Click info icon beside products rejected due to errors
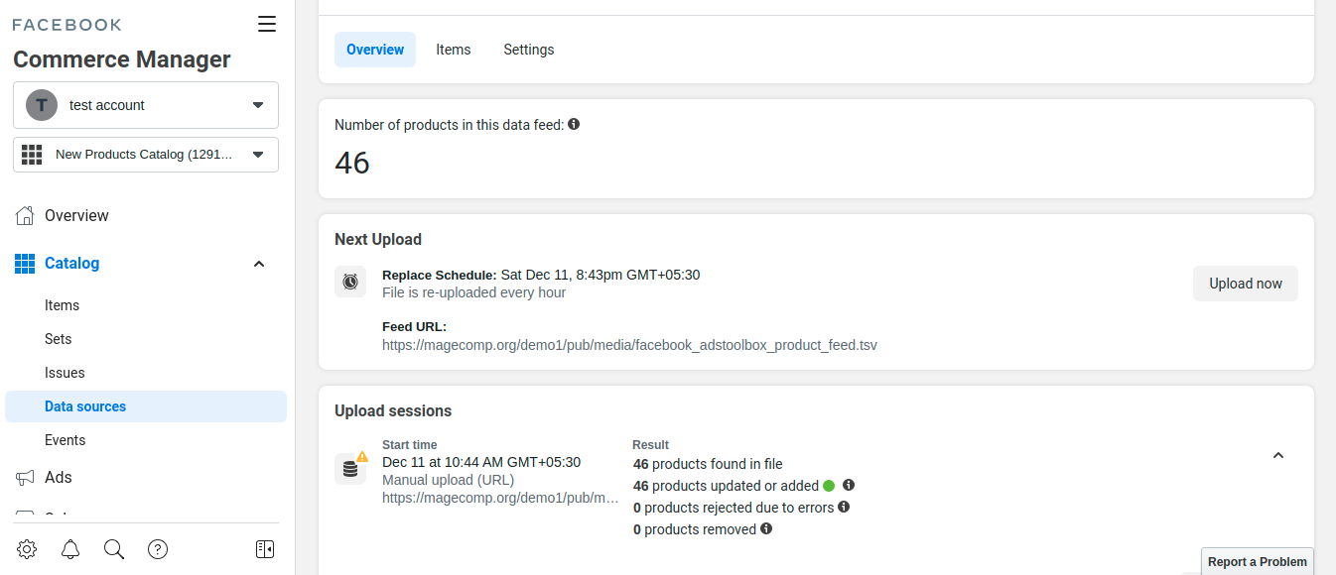The width and height of the screenshot is (1336, 575). coord(844,508)
